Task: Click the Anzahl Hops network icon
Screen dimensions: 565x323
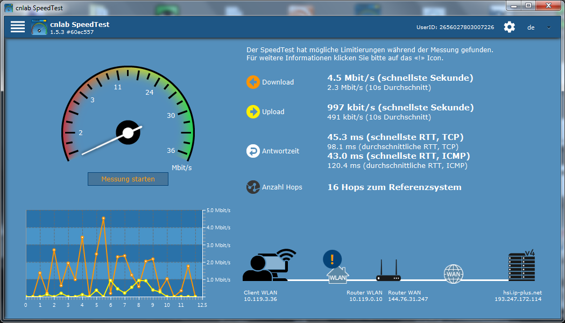Action: click(253, 187)
